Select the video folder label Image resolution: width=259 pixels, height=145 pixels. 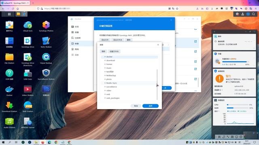click(109, 91)
